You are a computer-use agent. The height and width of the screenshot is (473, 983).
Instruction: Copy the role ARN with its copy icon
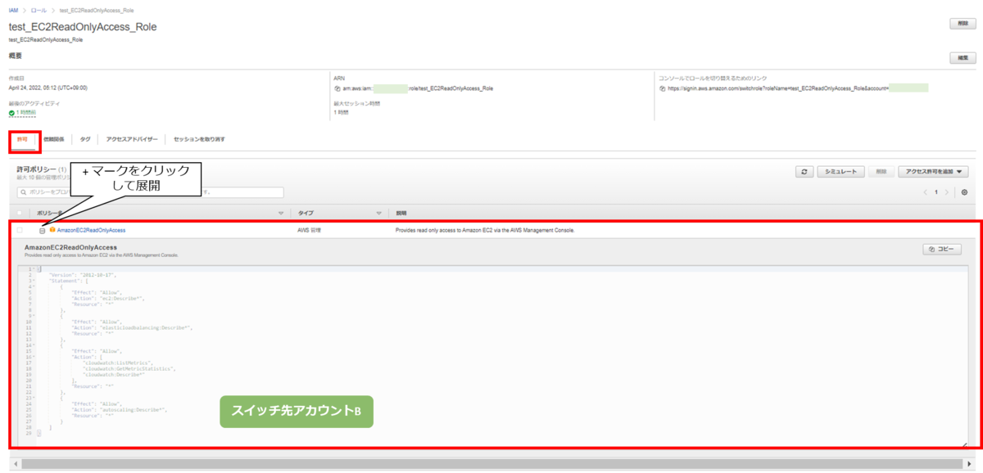click(x=337, y=88)
